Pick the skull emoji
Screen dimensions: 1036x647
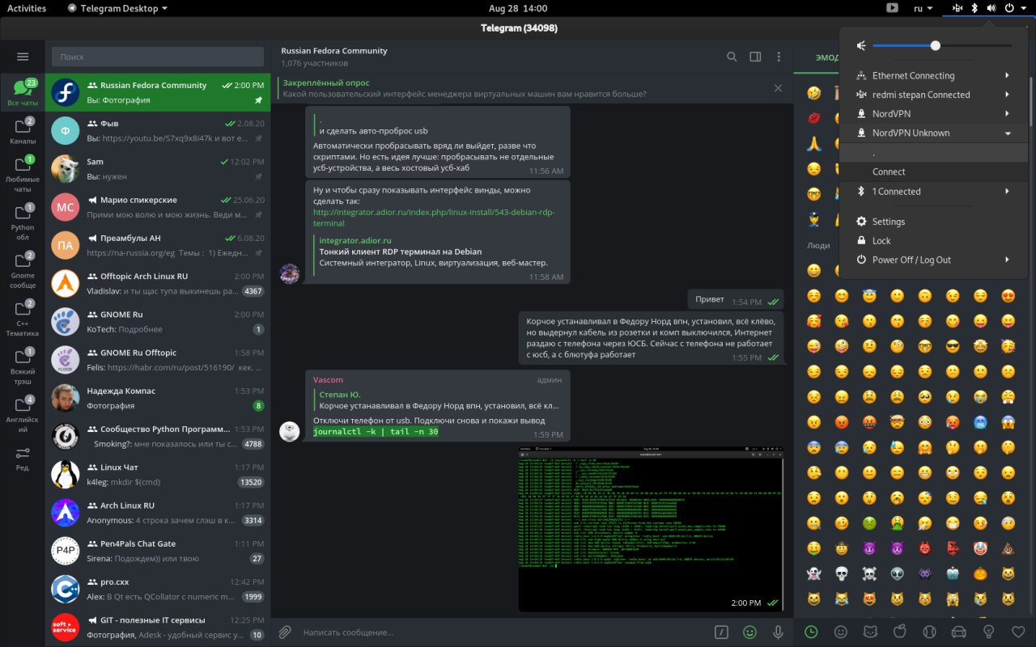point(842,573)
